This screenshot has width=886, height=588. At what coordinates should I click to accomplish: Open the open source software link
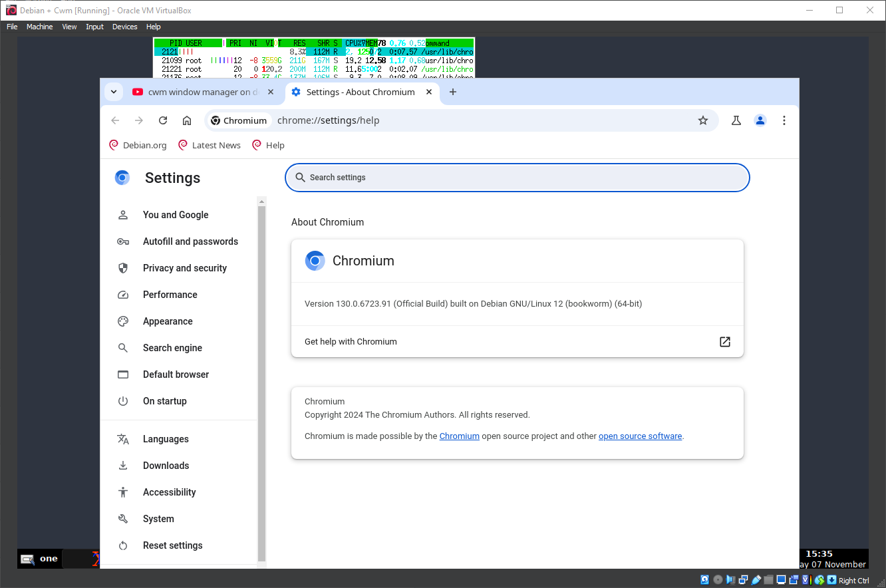[640, 436]
